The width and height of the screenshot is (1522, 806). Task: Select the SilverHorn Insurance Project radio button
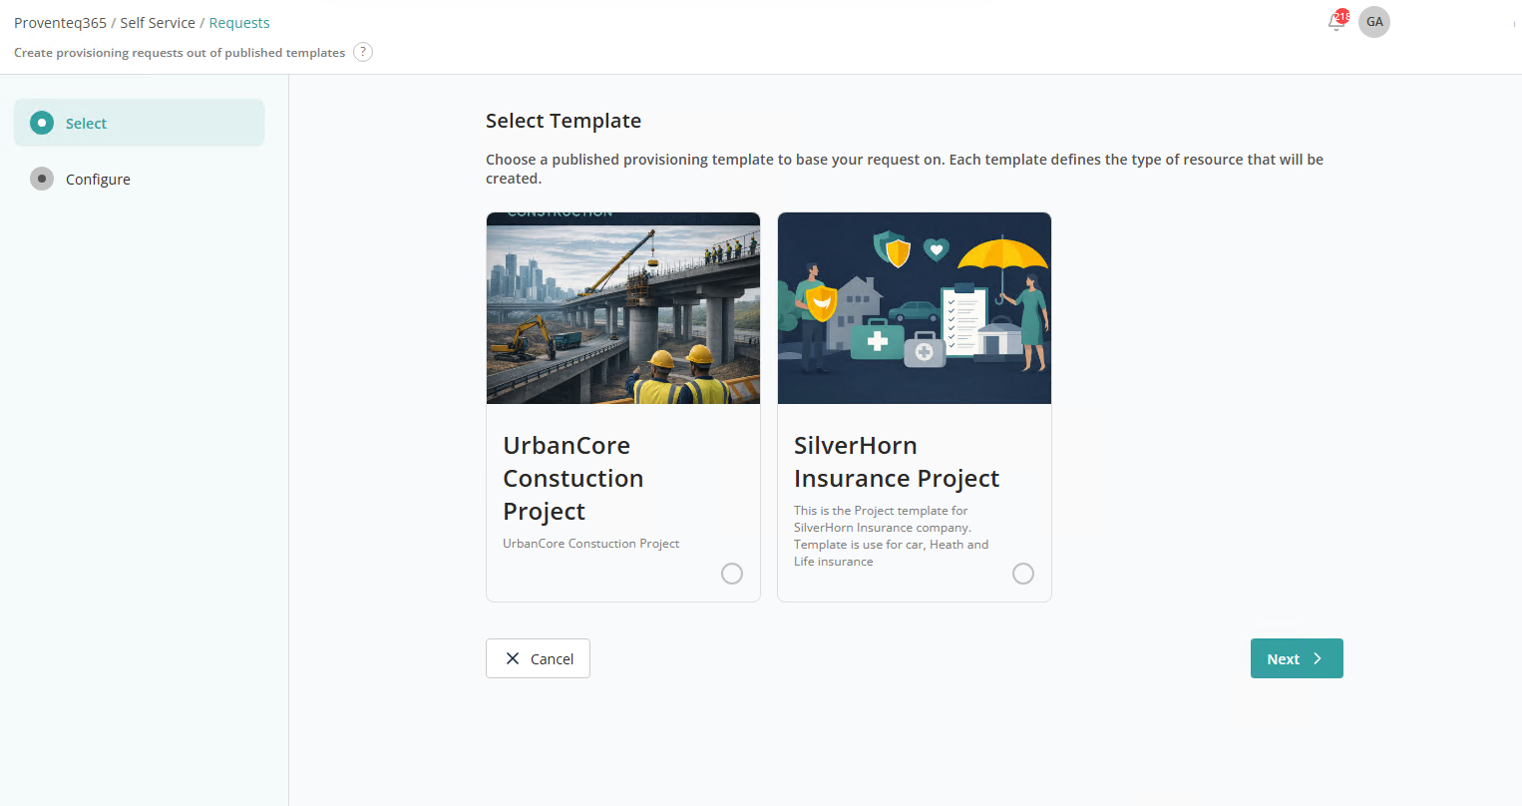click(x=1023, y=574)
